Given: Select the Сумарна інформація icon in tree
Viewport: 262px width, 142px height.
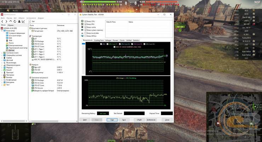Looking at the screenshot, I should [7, 33].
